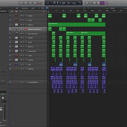Click the instrument icon of track 1 Tell Me
Screen dimensions: 127x127
point(16,16)
